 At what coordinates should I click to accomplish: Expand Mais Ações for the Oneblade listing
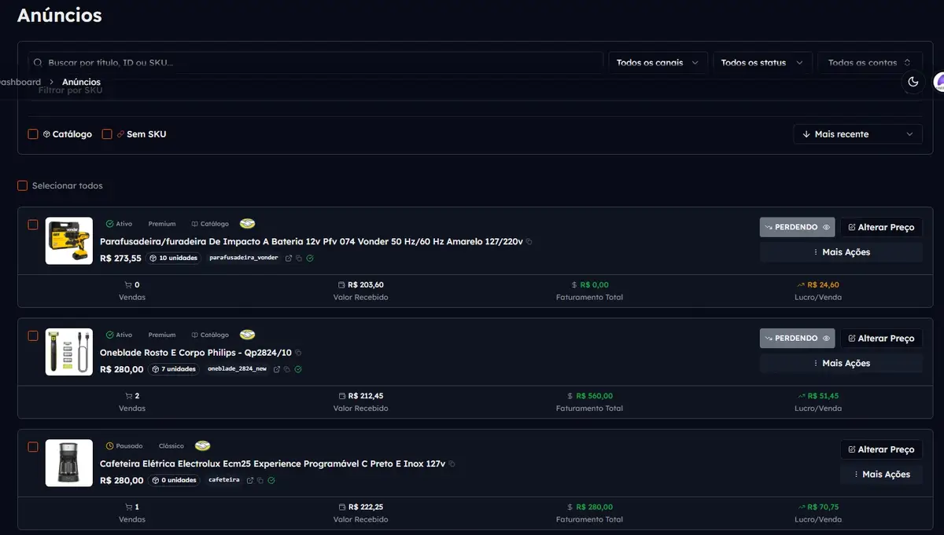(841, 363)
